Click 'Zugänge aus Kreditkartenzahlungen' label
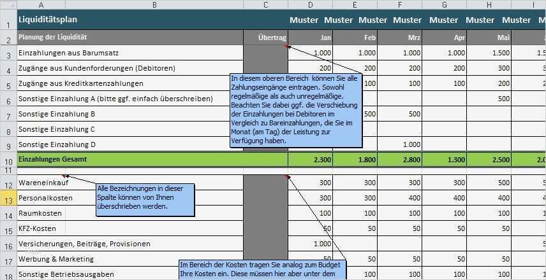This screenshot has height=280, width=546. pyautogui.click(x=80, y=83)
